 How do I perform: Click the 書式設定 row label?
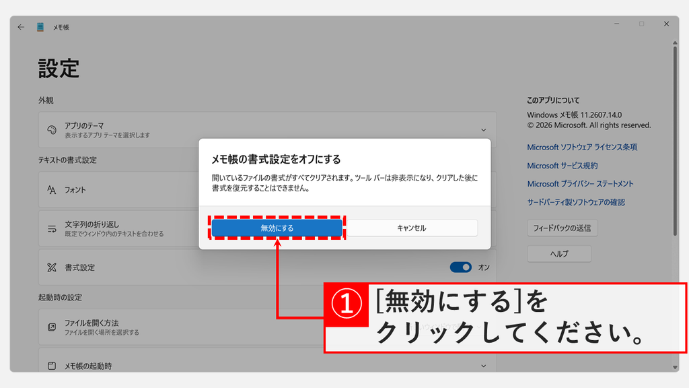click(x=79, y=267)
